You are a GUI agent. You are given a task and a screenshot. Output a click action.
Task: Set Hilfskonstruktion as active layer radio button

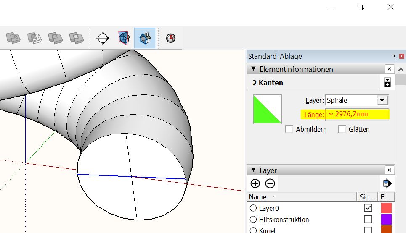coord(253,220)
